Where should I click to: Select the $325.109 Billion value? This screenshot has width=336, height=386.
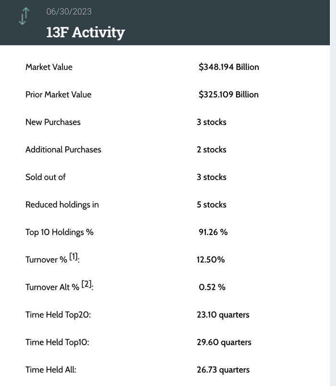228,94
